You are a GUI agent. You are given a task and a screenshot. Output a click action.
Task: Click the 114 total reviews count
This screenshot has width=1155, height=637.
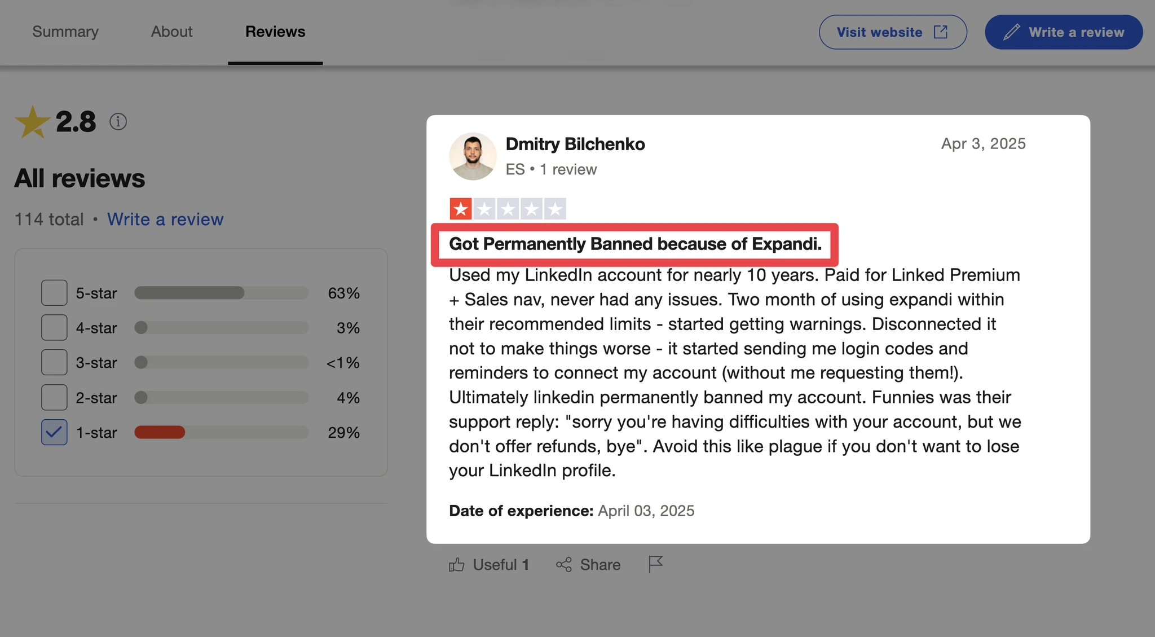tap(49, 219)
